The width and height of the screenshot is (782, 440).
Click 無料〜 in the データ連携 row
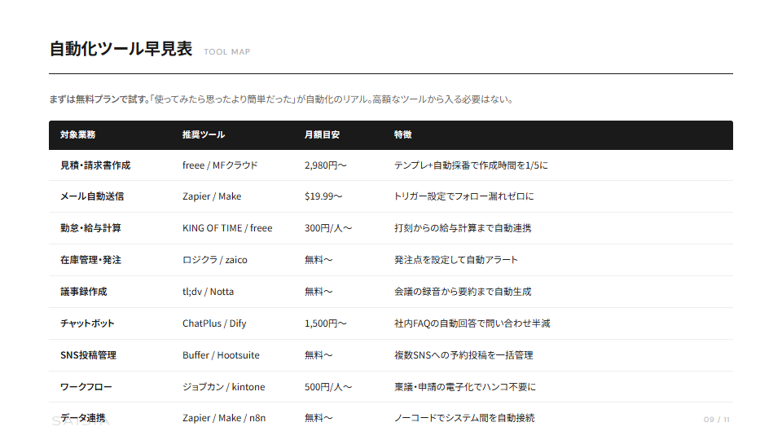[x=319, y=418]
